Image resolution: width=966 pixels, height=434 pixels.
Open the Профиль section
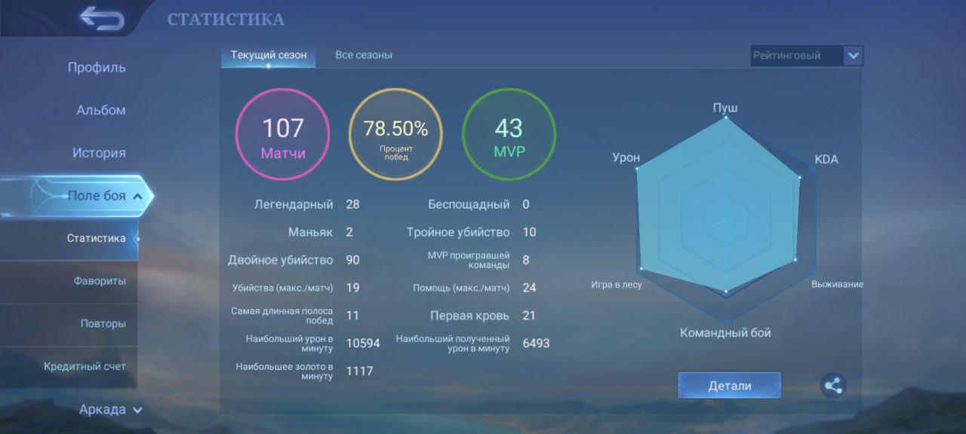point(97,67)
